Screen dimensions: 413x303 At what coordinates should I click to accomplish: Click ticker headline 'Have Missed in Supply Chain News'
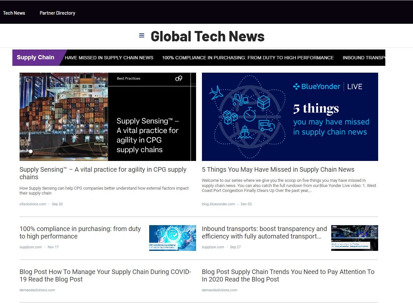click(109, 58)
